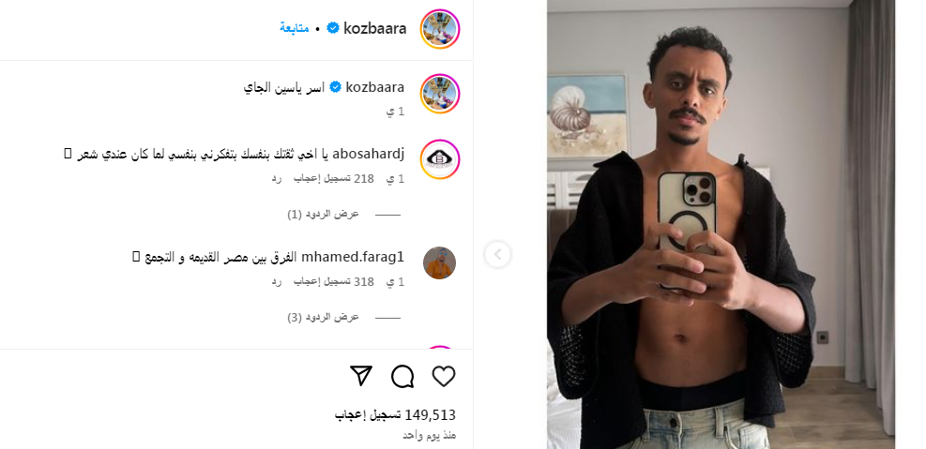
Task: Open abosahardj username link
Action: point(369,155)
